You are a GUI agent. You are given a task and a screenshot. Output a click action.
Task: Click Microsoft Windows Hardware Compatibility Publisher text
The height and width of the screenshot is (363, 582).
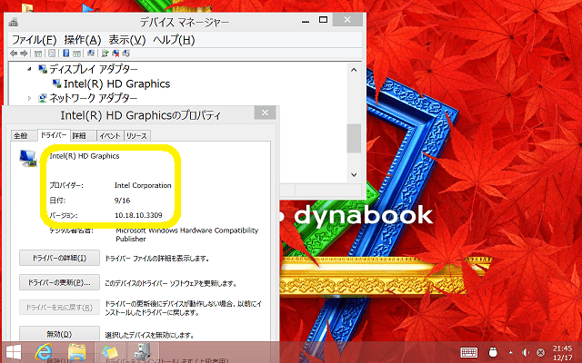tap(187, 234)
